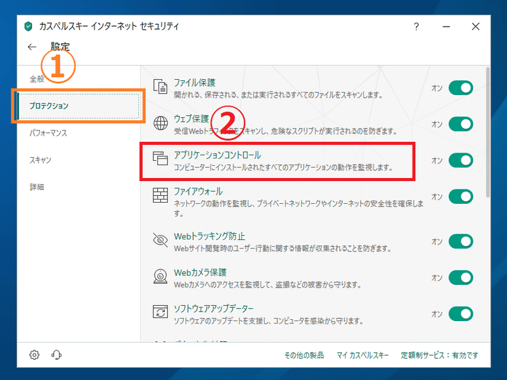Screen dimensions: 507x380
Task: Click the Kaspersky shield logo icon
Action: (x=29, y=26)
